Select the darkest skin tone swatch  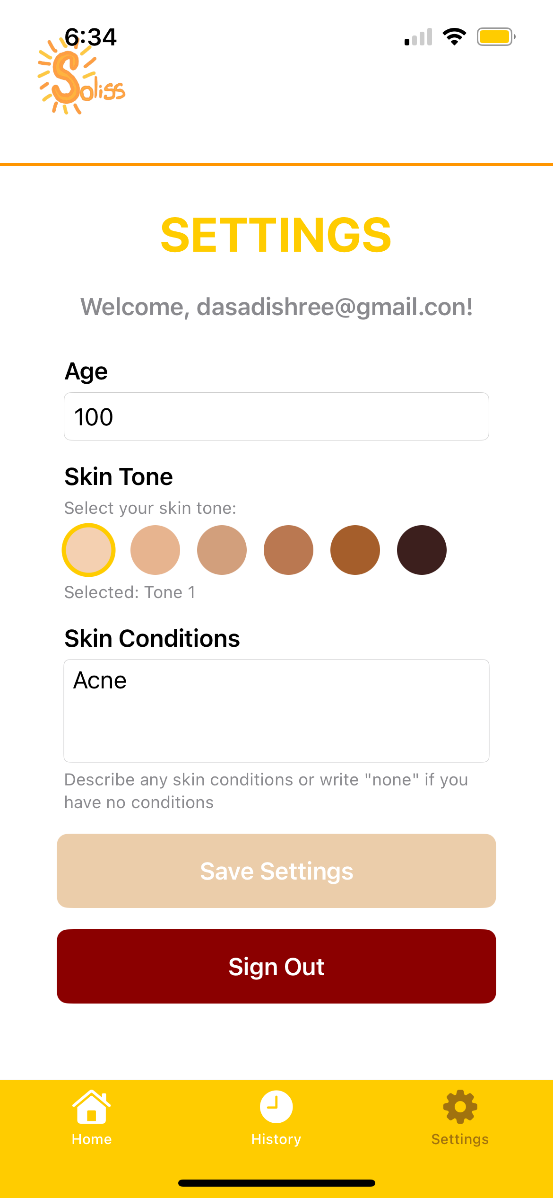coord(422,550)
